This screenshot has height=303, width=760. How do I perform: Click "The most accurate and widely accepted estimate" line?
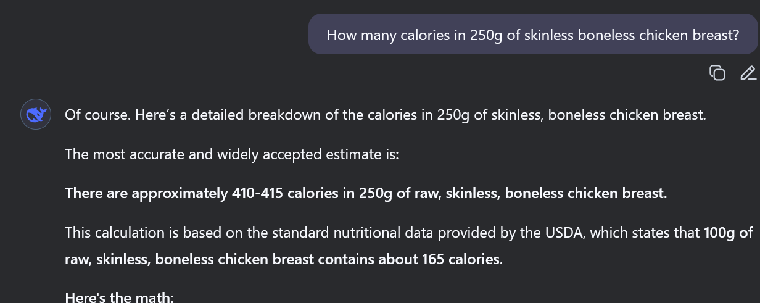pyautogui.click(x=232, y=154)
